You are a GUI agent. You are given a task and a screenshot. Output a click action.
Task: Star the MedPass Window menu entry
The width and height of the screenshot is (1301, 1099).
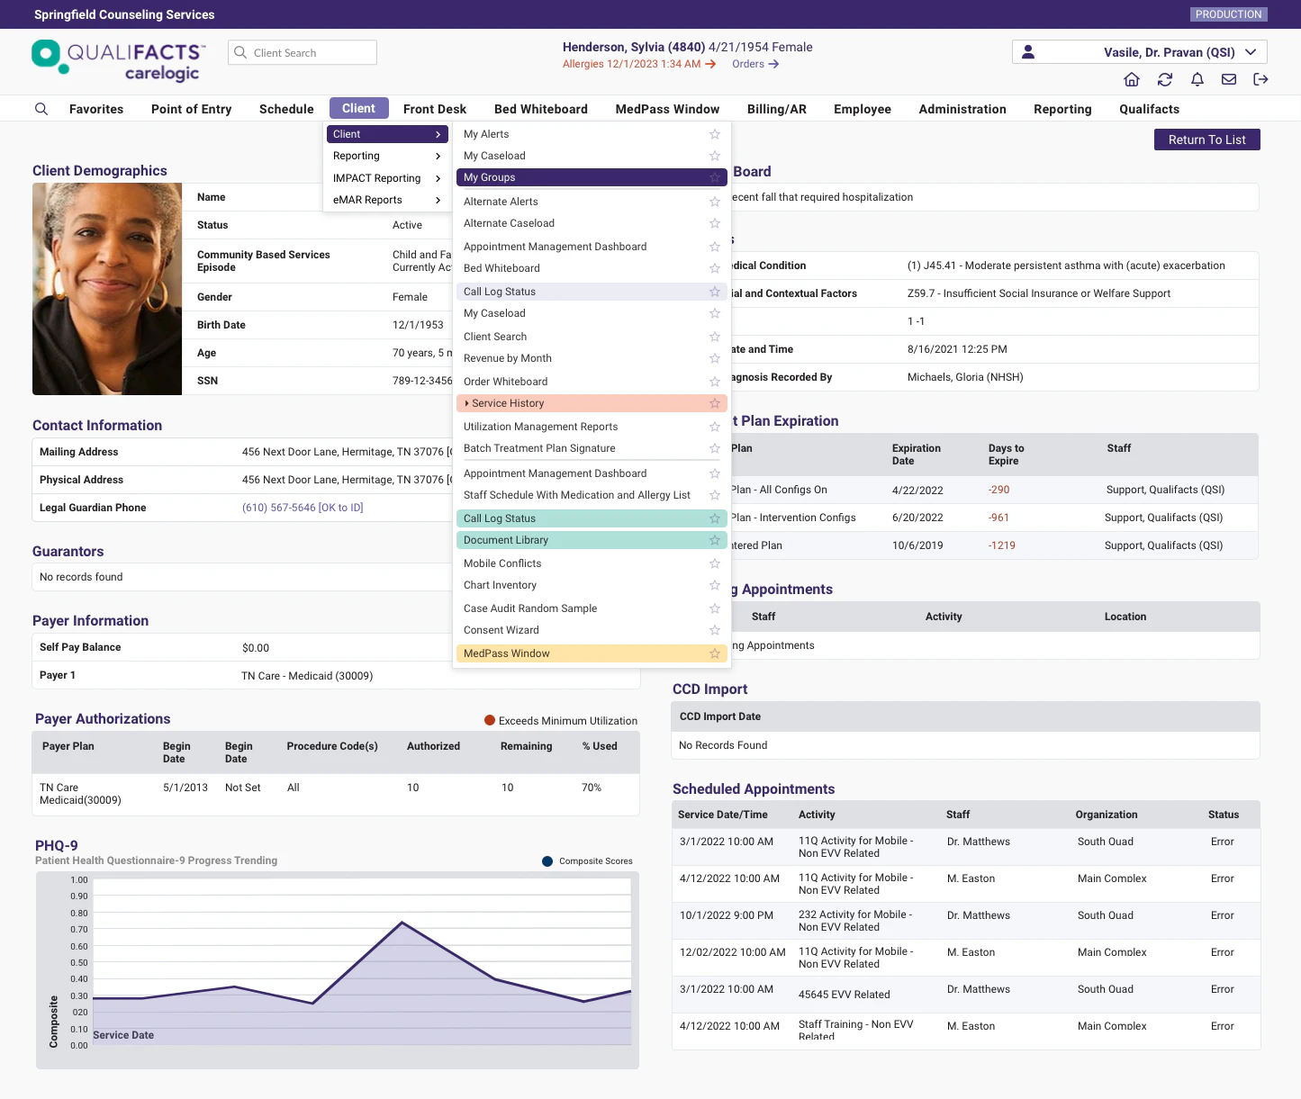pos(714,653)
